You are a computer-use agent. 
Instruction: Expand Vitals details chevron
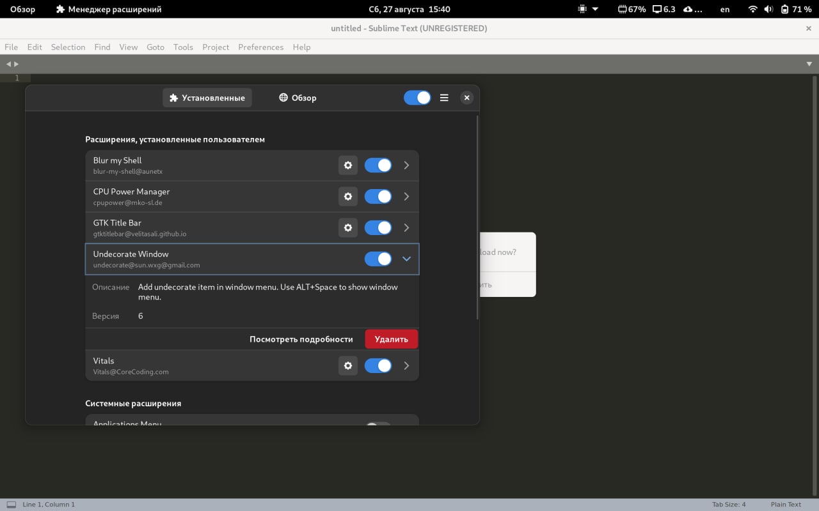click(406, 365)
